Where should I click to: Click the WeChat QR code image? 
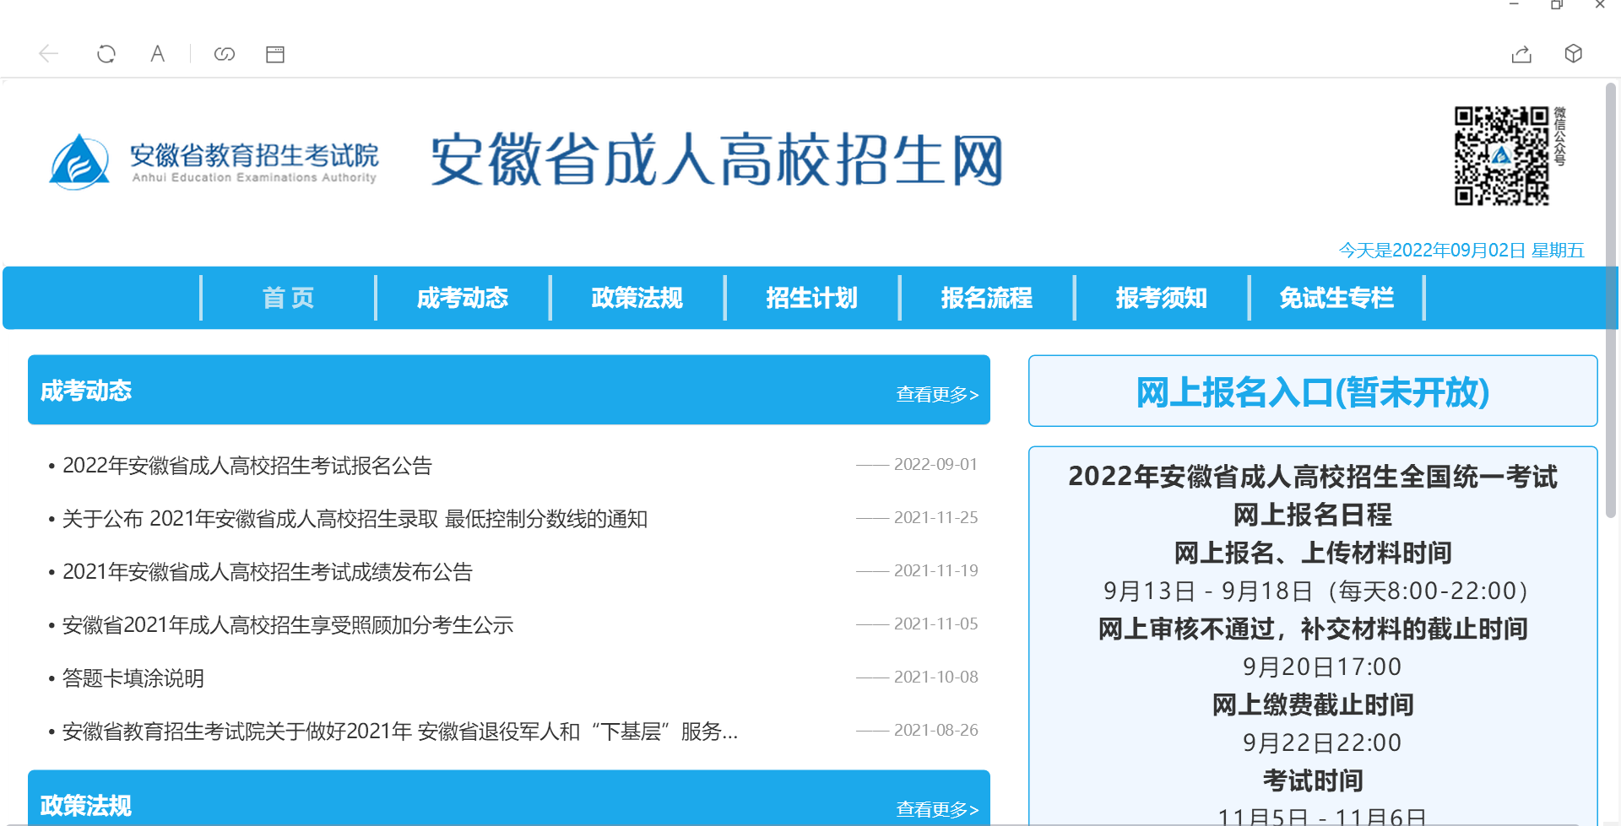tap(1501, 156)
